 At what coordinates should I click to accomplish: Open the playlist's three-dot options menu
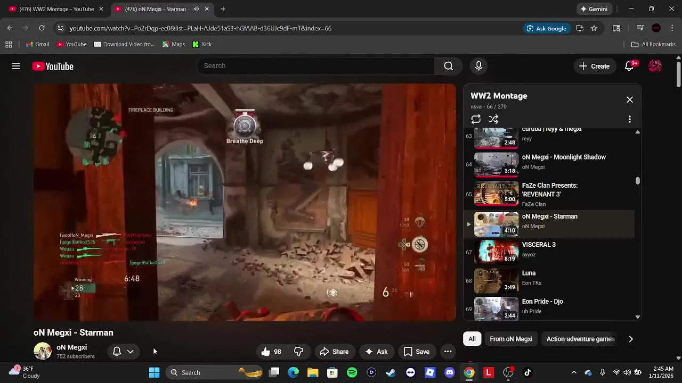[630, 120]
